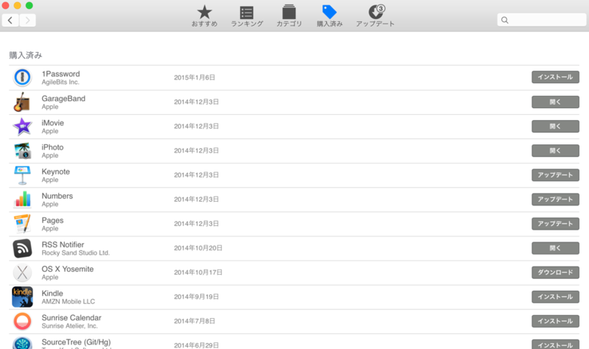Open GarageBand with its 開く button
589x349 pixels.
pos(555,102)
